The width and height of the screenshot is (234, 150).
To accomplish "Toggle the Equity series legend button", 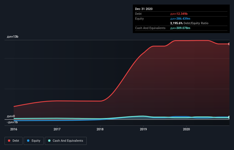I will tap(34, 141).
